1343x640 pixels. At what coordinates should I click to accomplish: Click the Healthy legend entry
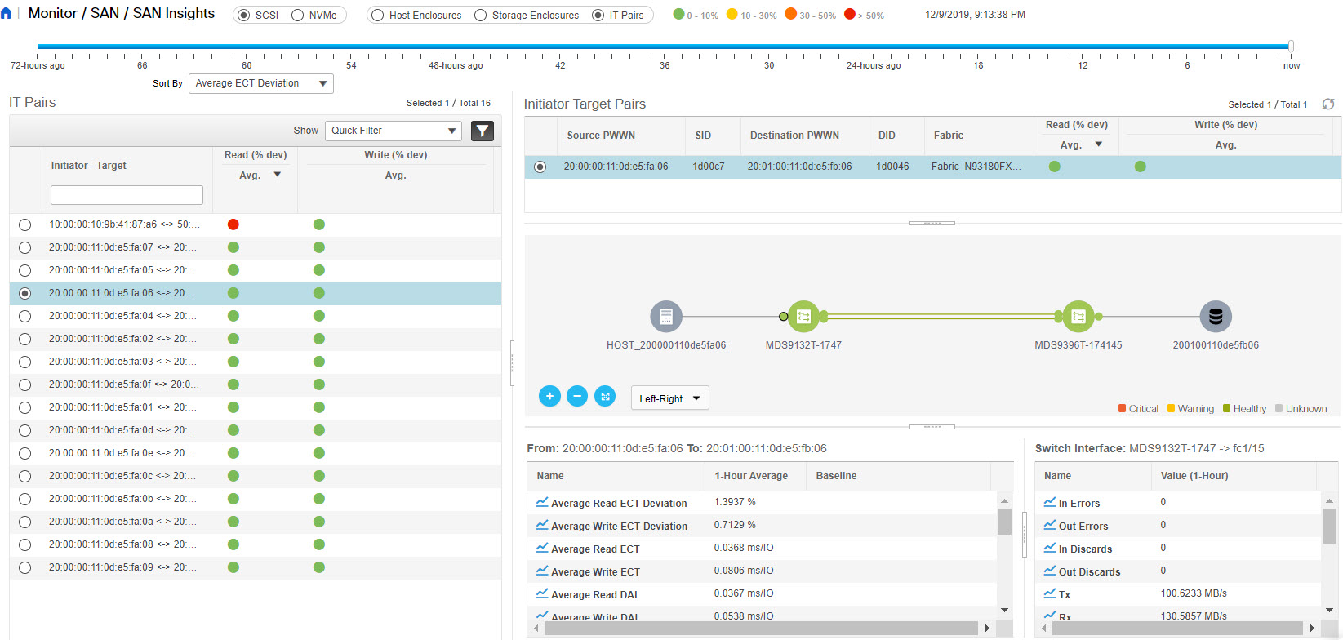pyautogui.click(x=1244, y=409)
